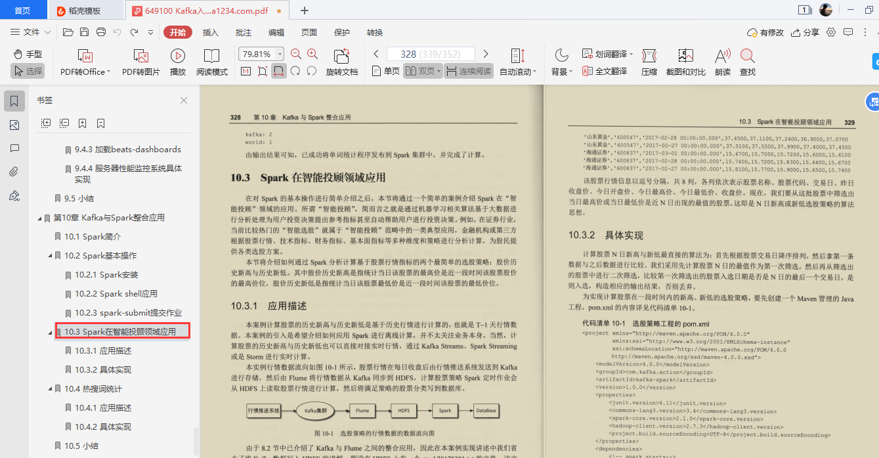Open the 压缩 compress tool
This screenshot has height=458, width=879.
649,62
